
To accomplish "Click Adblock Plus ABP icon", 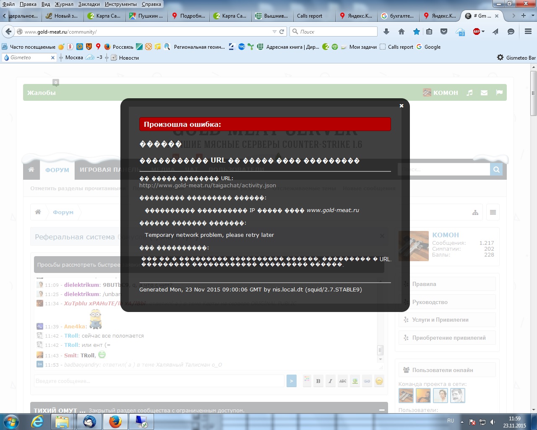I will [x=477, y=31].
